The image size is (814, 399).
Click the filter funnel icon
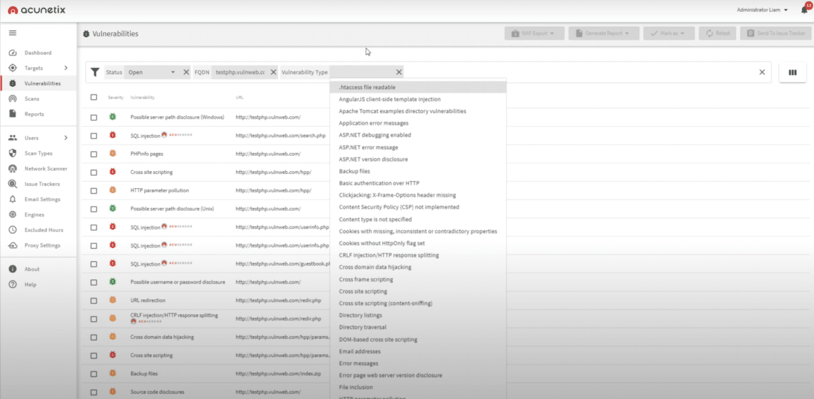click(95, 72)
